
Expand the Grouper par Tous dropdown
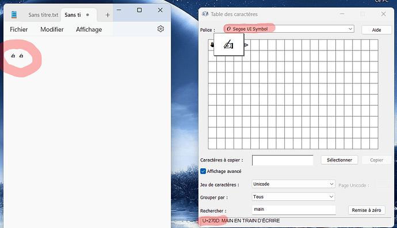(293, 196)
